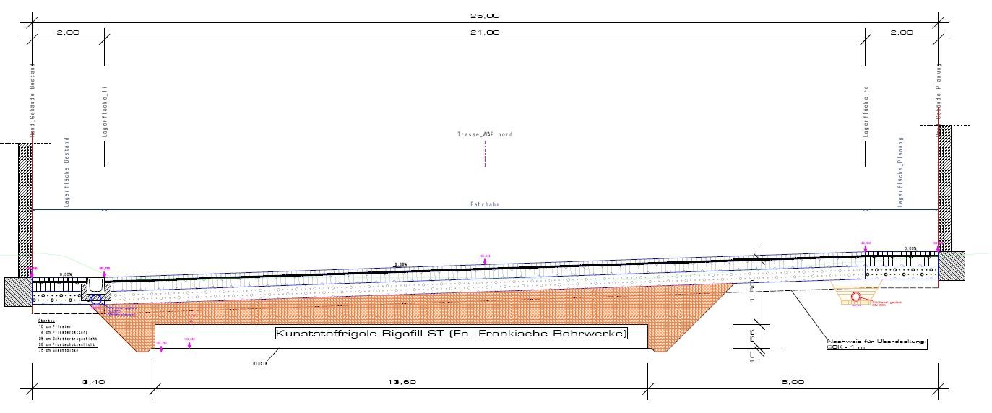
Task: Click the Fahrbahn label on the blue line
Action: click(x=485, y=205)
